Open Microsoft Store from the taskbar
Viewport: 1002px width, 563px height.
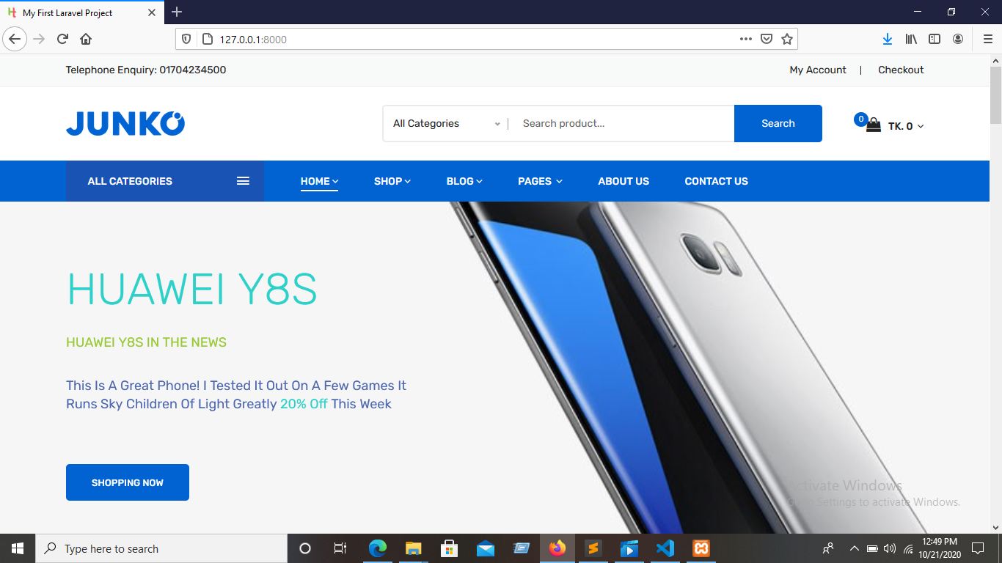pyautogui.click(x=450, y=548)
